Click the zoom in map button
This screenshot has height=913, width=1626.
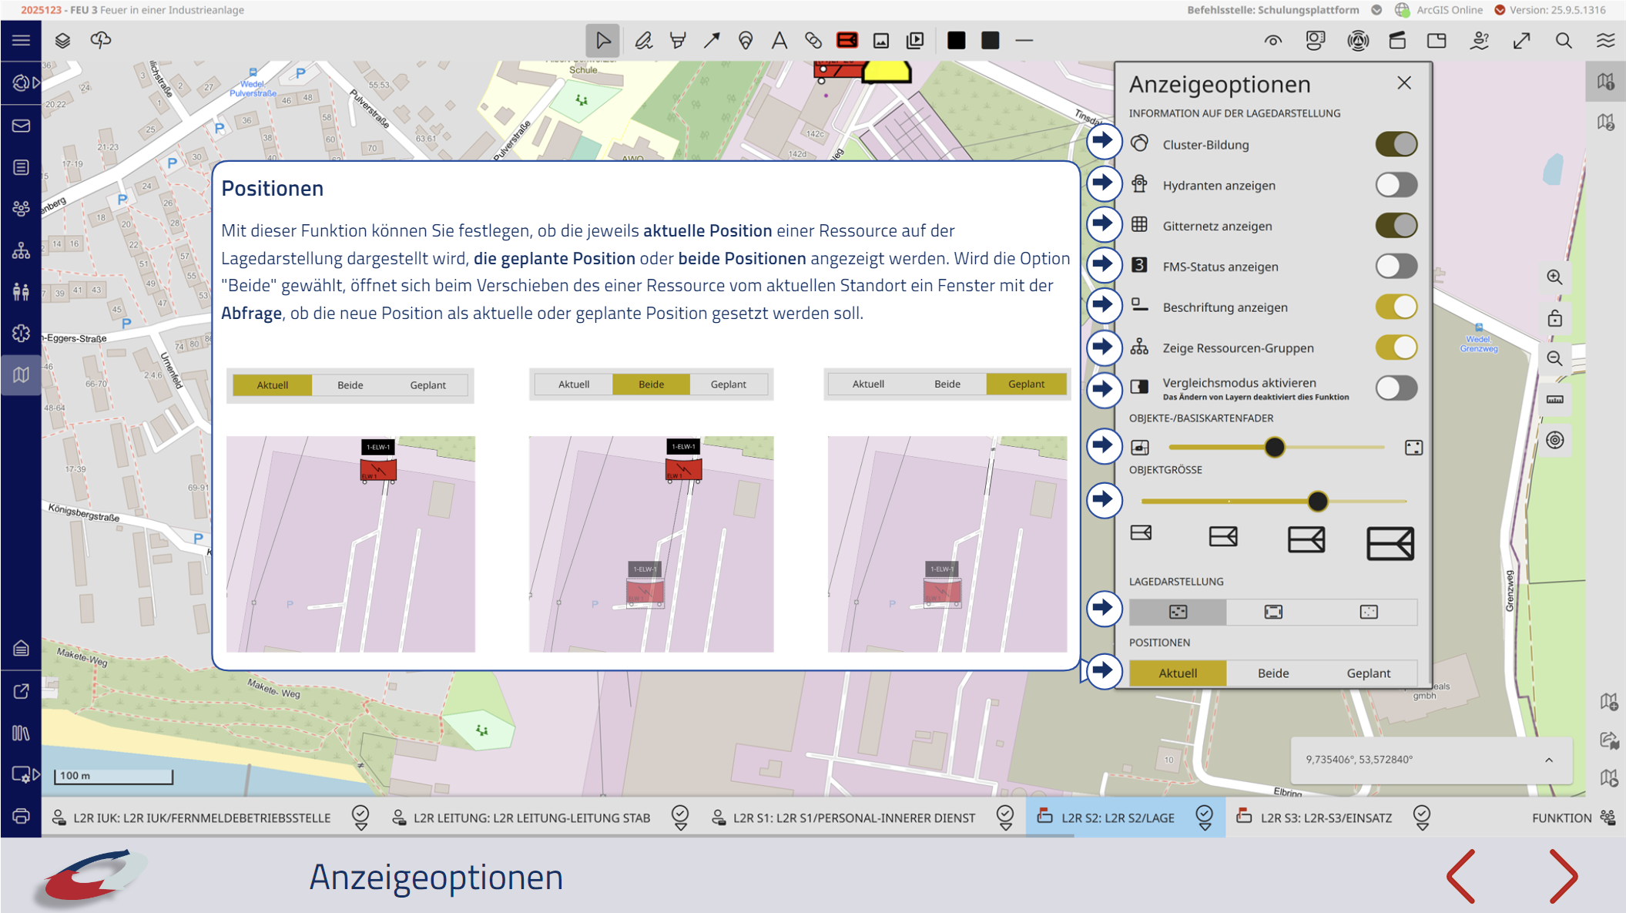1554,277
